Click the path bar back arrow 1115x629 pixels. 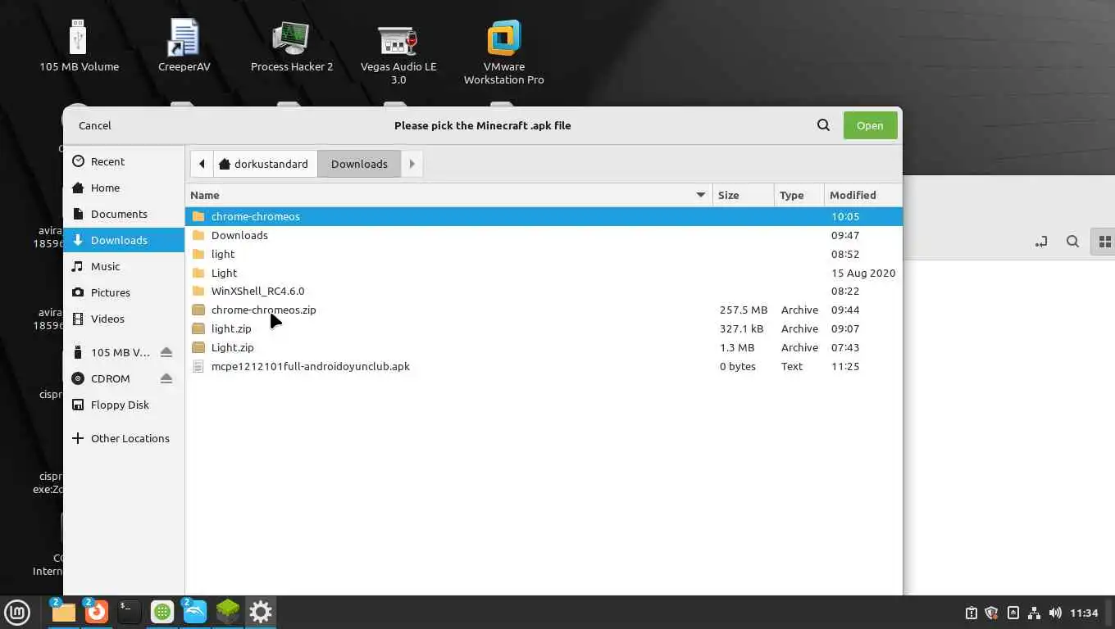tap(202, 164)
